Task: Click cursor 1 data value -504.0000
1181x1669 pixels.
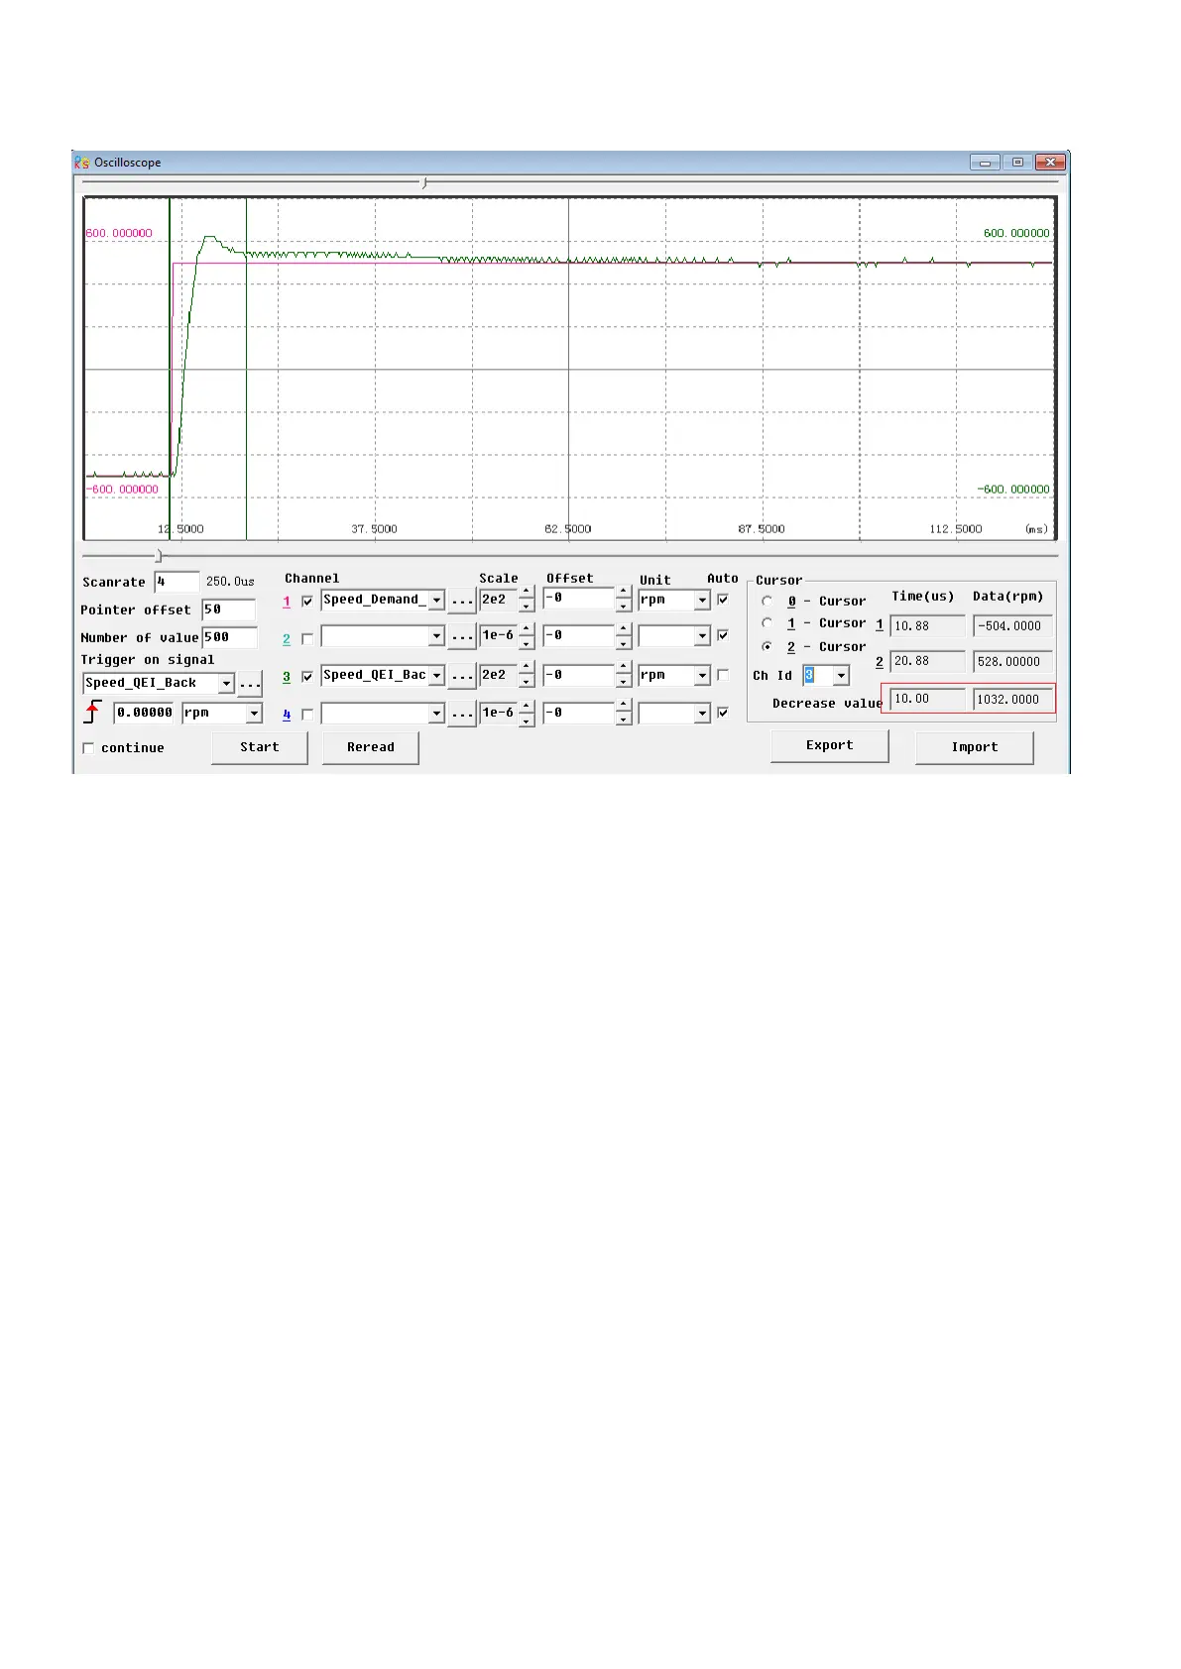Action: [1012, 626]
